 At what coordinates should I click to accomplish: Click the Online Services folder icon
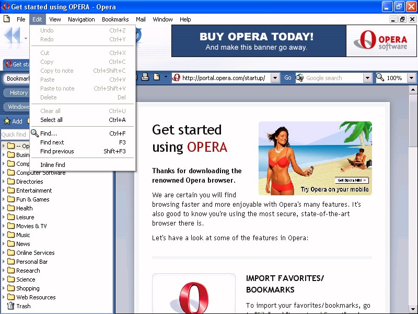11,252
